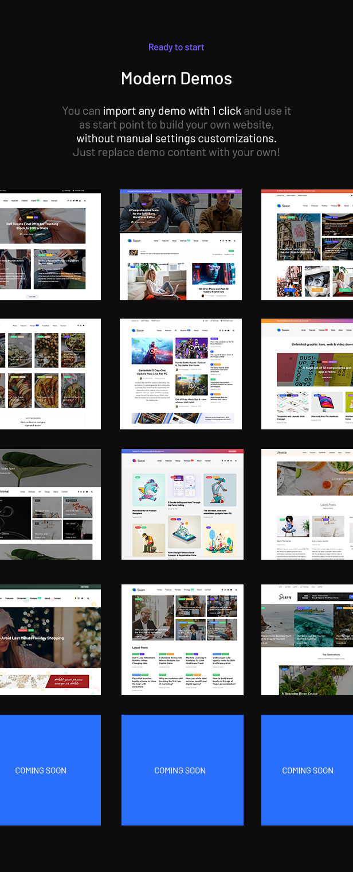Open the Top Destinations travel demo thumbnail

[x=307, y=640]
